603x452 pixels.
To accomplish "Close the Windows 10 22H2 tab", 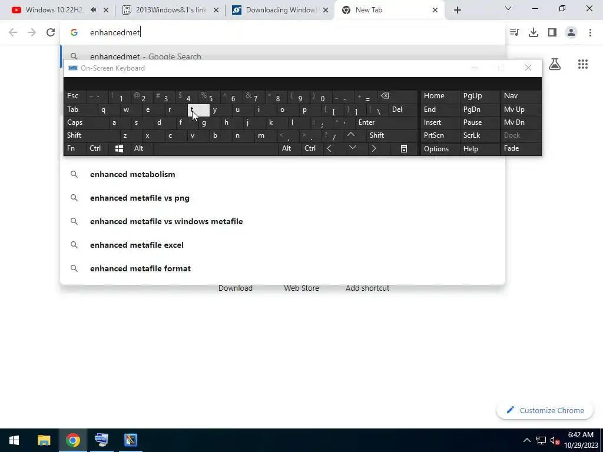I will click(106, 10).
